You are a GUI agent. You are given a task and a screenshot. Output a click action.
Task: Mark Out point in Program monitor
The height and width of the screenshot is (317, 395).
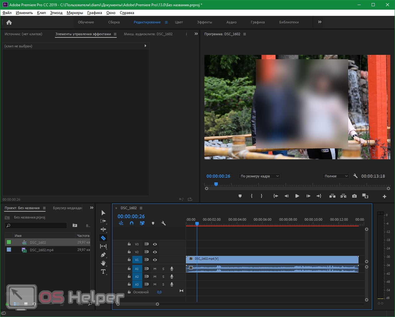click(261, 196)
